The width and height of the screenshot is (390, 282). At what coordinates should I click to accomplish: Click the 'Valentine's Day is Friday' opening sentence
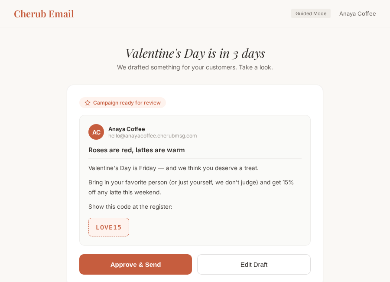coord(173,168)
